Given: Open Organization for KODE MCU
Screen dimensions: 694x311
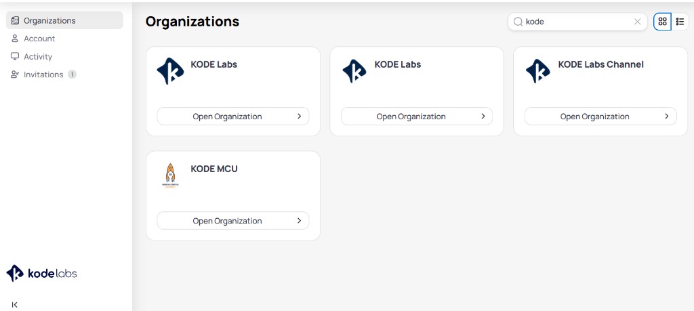Looking at the screenshot, I should [233, 221].
